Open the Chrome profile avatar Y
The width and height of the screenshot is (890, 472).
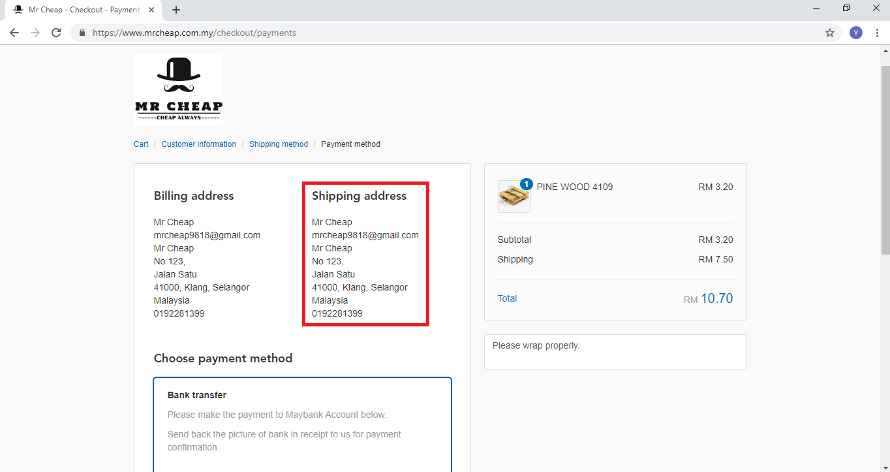pos(856,33)
